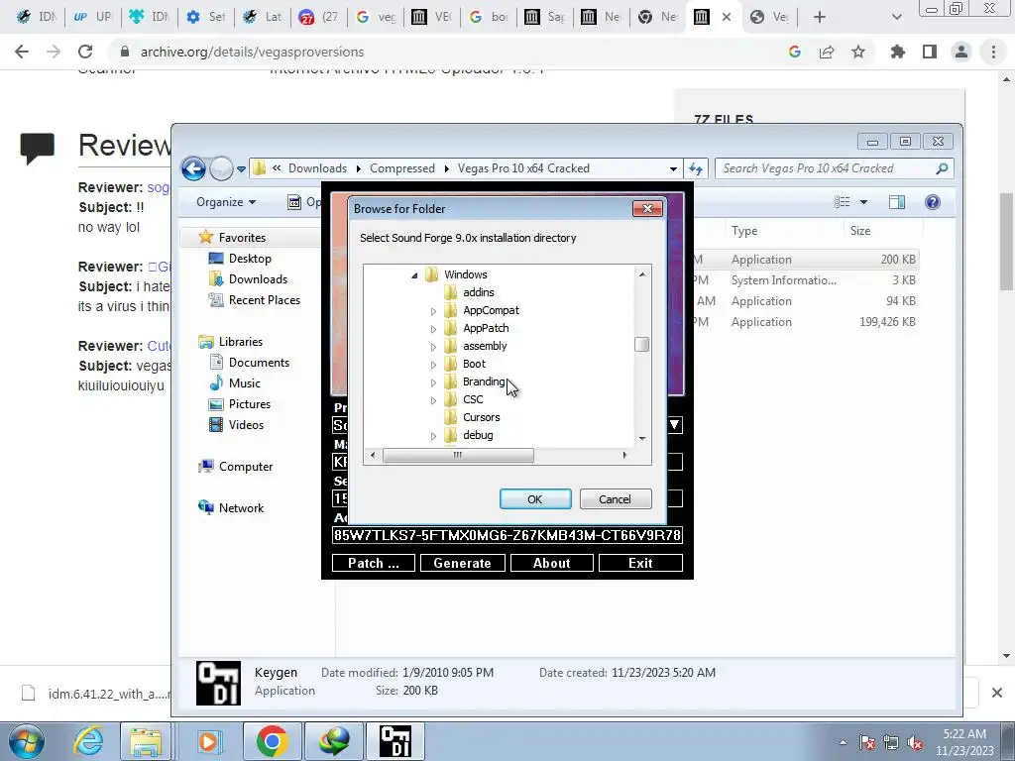This screenshot has width=1015, height=761.
Task: Expand the Branding folder node
Action: click(434, 382)
